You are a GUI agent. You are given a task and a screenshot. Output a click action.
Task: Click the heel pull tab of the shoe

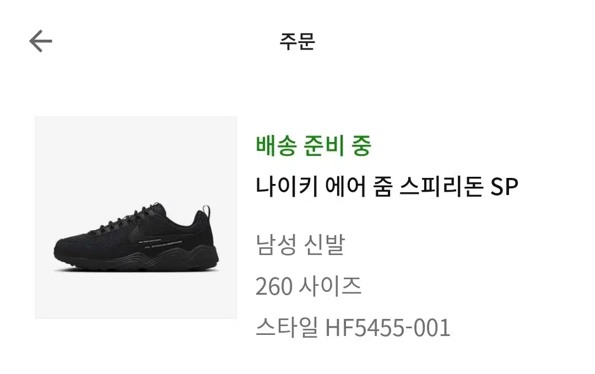(x=207, y=210)
